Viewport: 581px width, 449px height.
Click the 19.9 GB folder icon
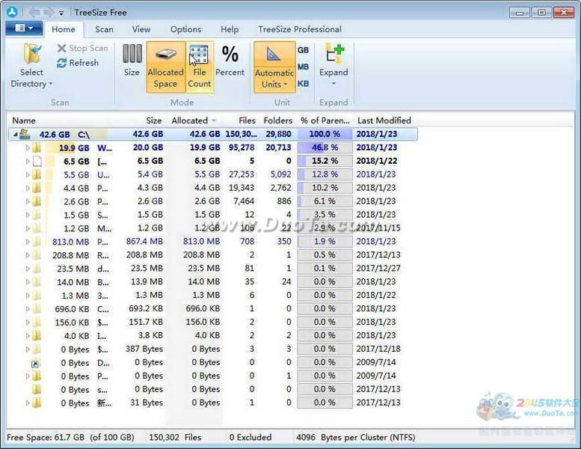coord(37,147)
